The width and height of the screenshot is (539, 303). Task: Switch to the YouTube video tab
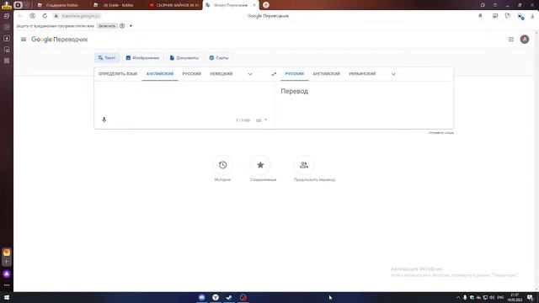click(174, 5)
